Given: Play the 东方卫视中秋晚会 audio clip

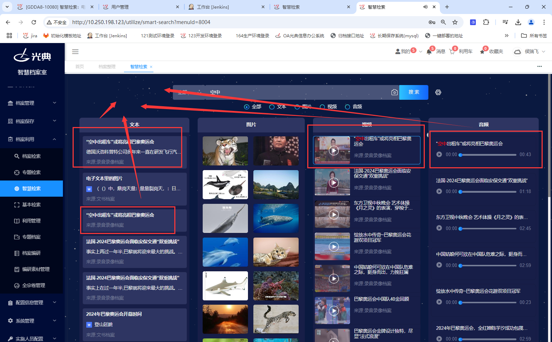Looking at the screenshot, I should point(439,228).
